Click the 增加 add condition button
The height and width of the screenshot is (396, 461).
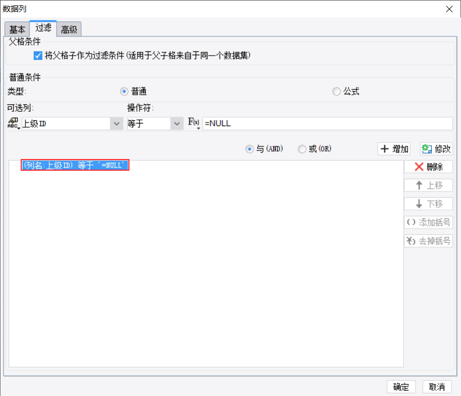[394, 148]
